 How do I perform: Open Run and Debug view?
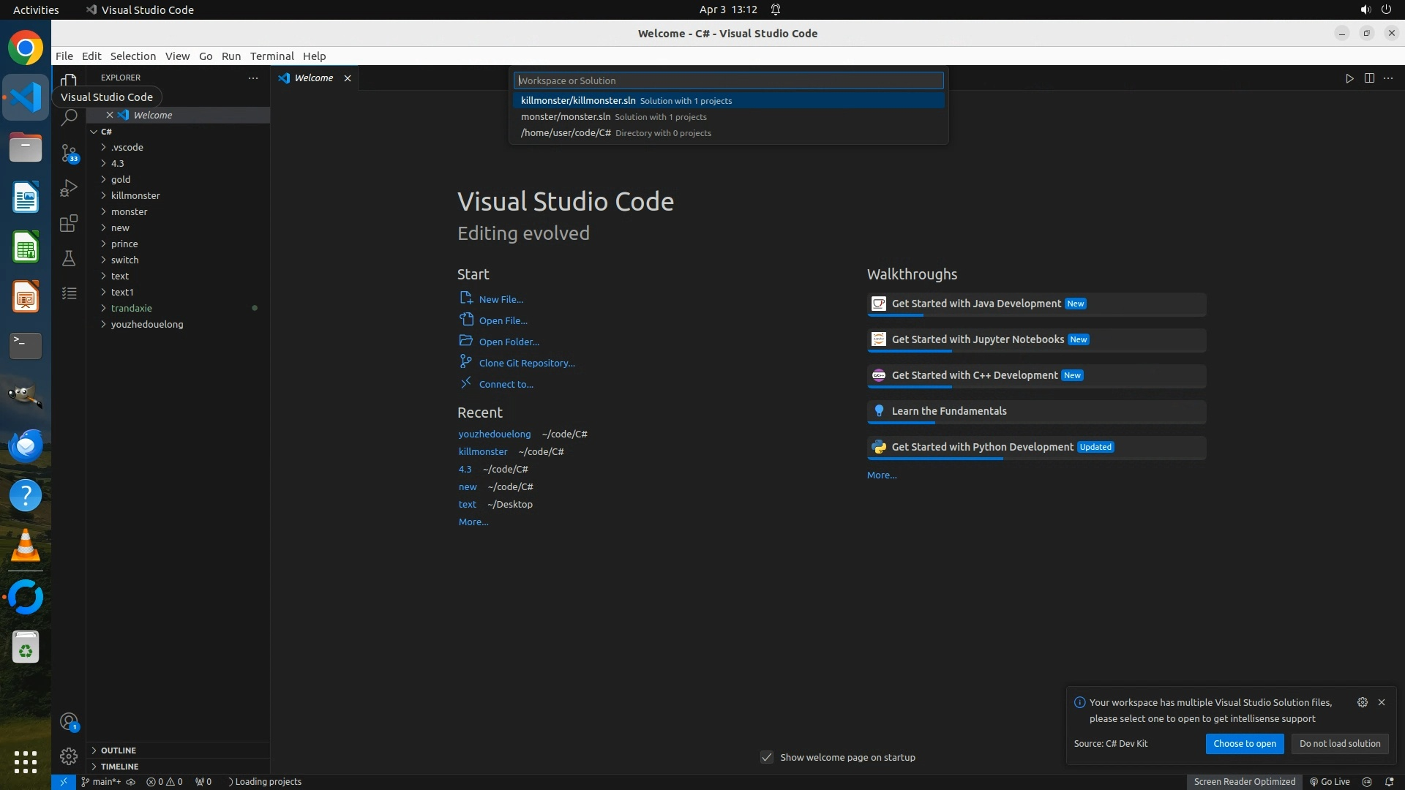click(69, 188)
